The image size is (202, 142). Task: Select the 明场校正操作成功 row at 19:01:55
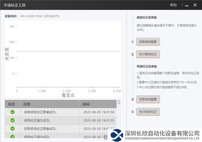click(50, 121)
